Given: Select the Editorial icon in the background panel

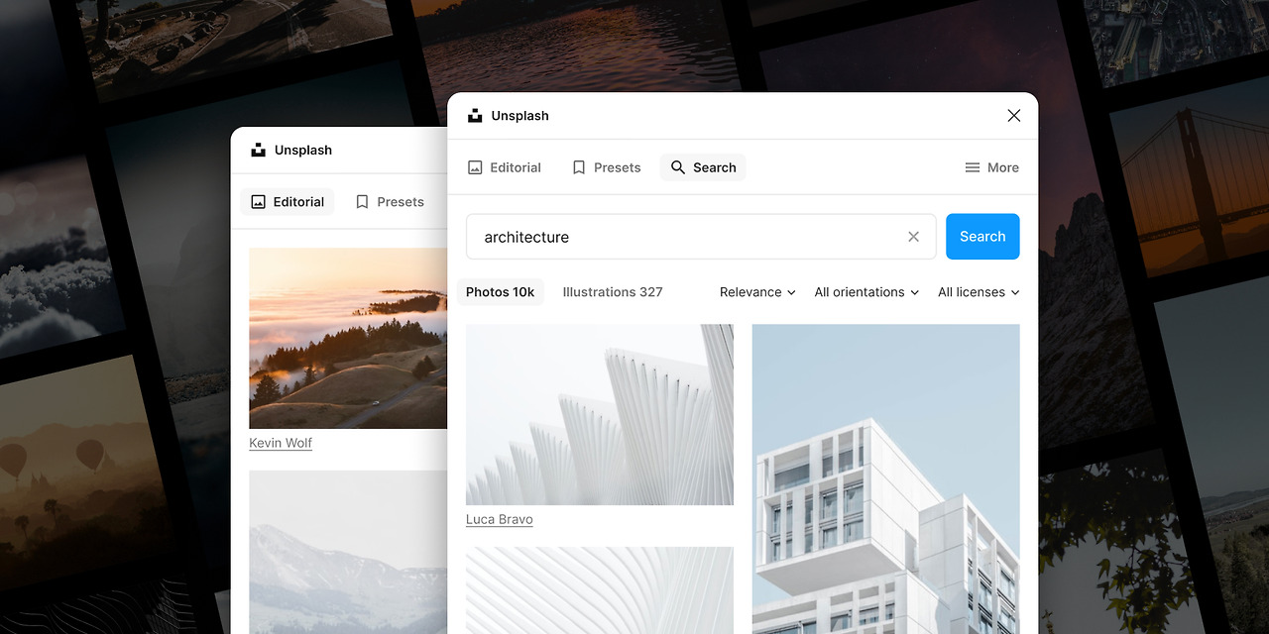Looking at the screenshot, I should (259, 201).
